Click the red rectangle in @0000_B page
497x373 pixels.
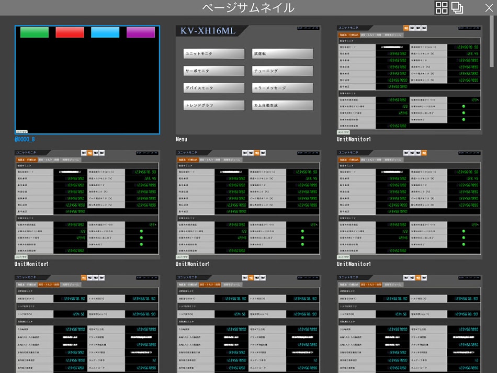point(70,32)
